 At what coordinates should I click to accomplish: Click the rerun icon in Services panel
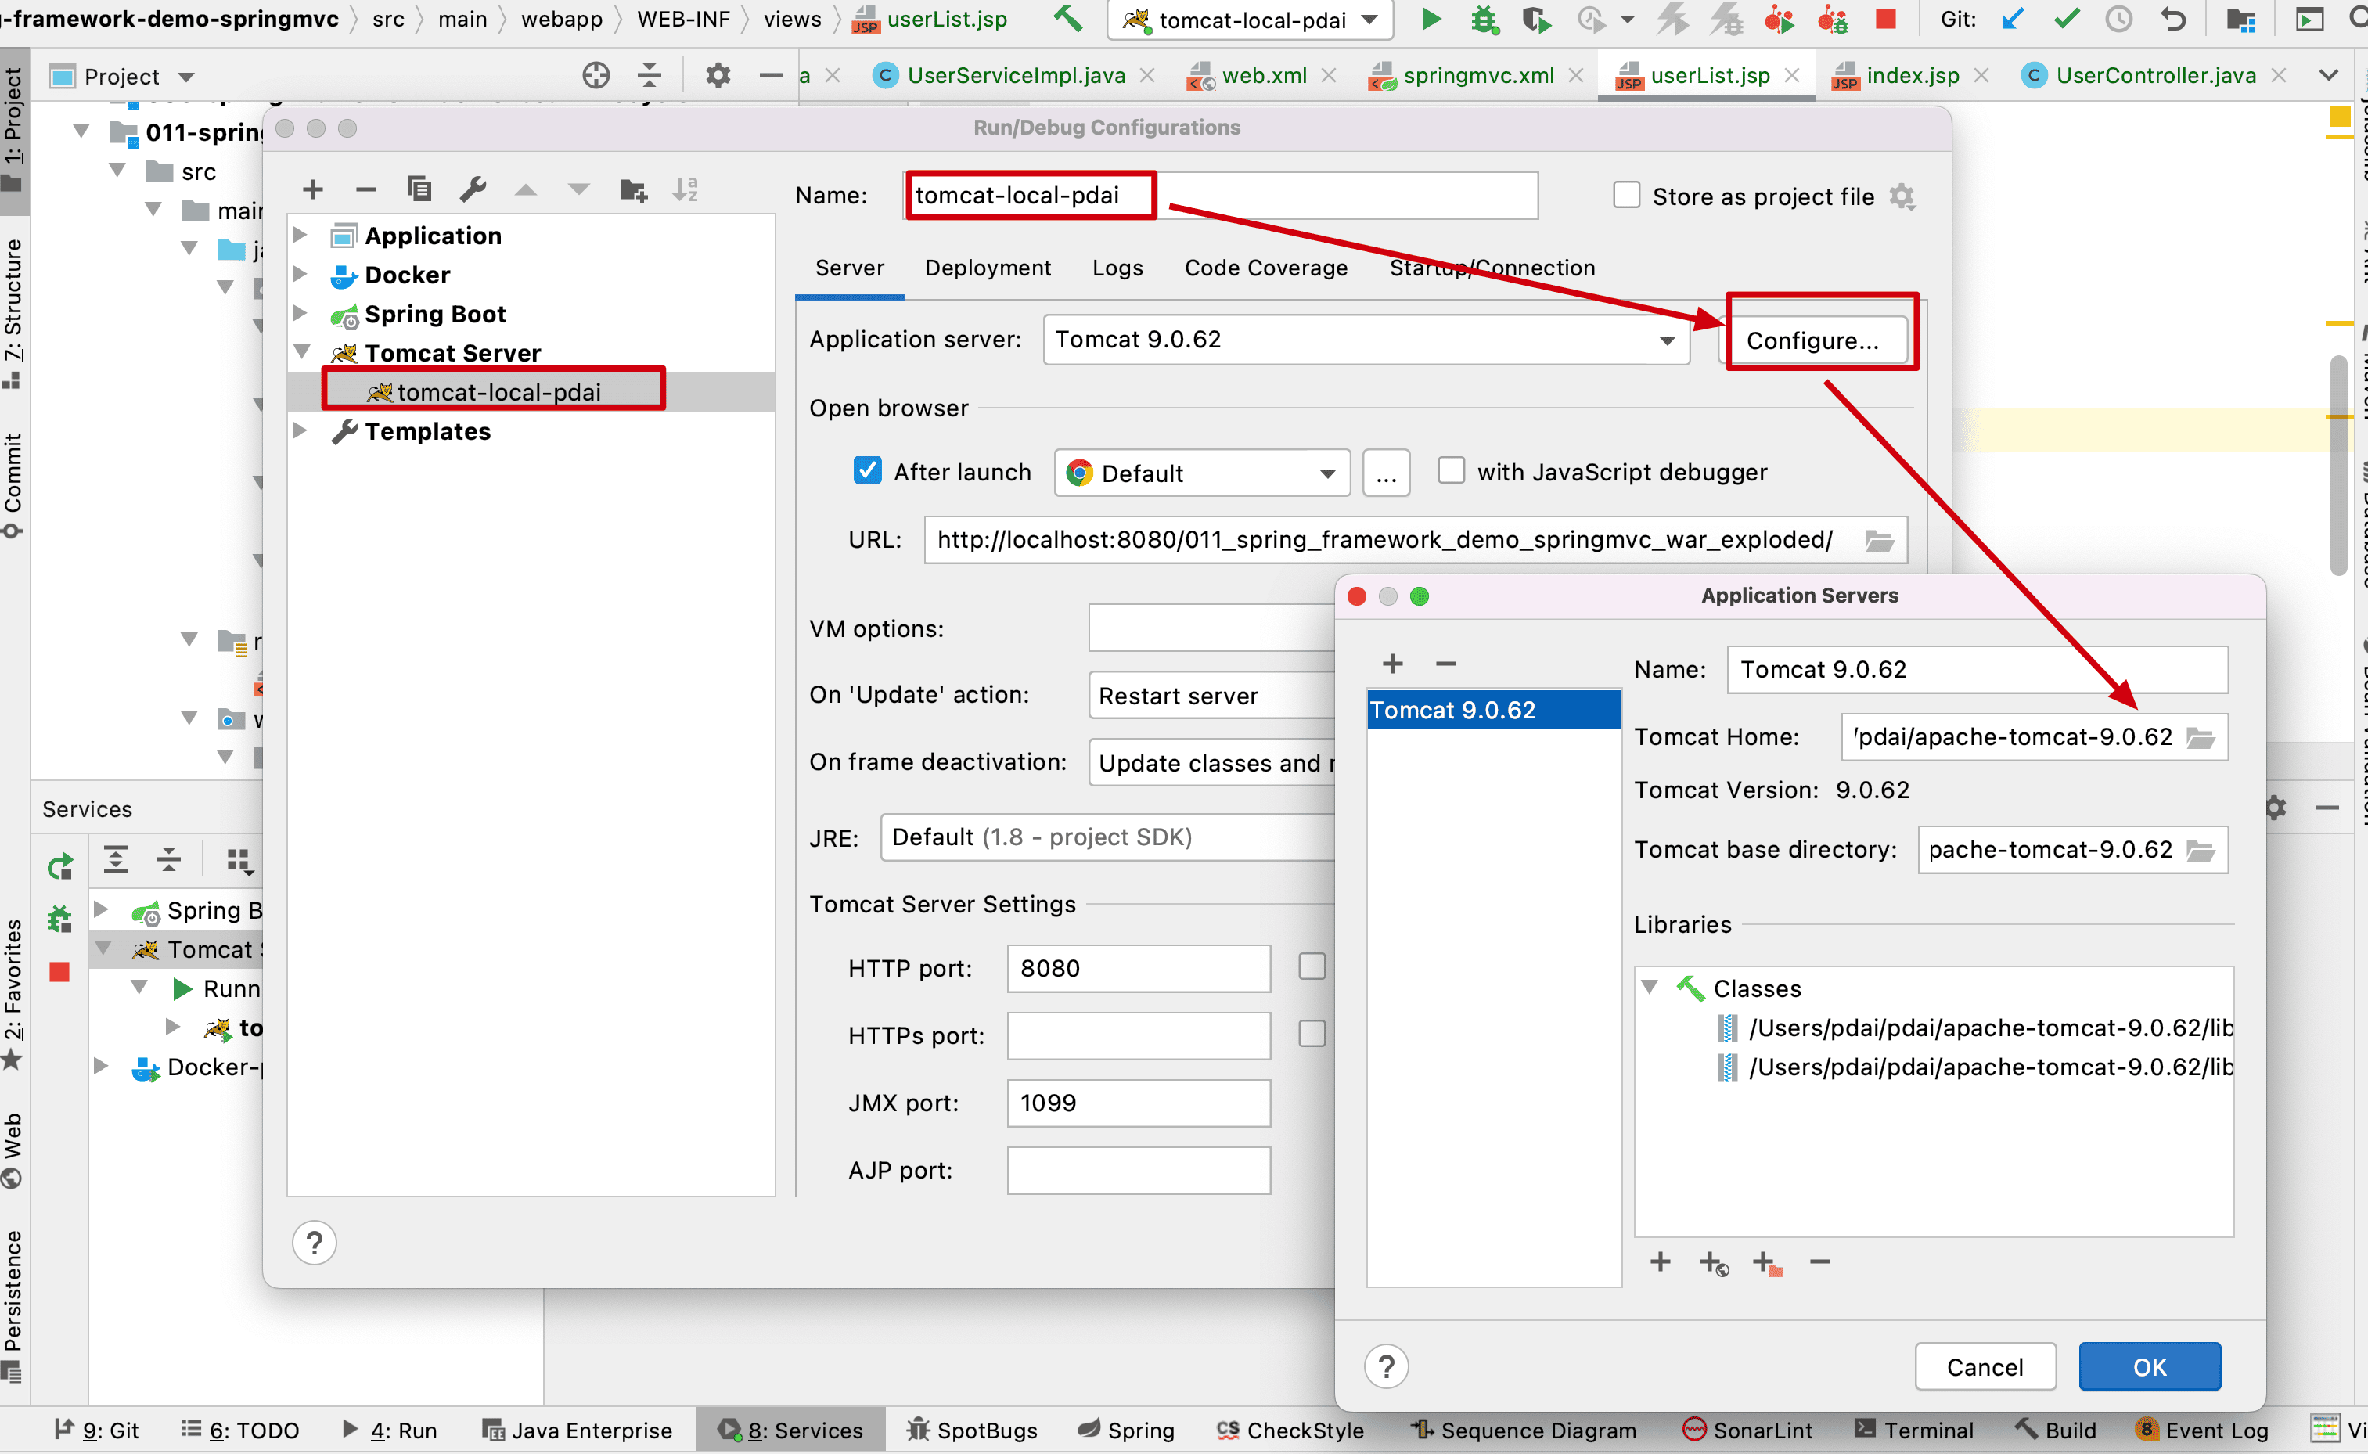59,866
